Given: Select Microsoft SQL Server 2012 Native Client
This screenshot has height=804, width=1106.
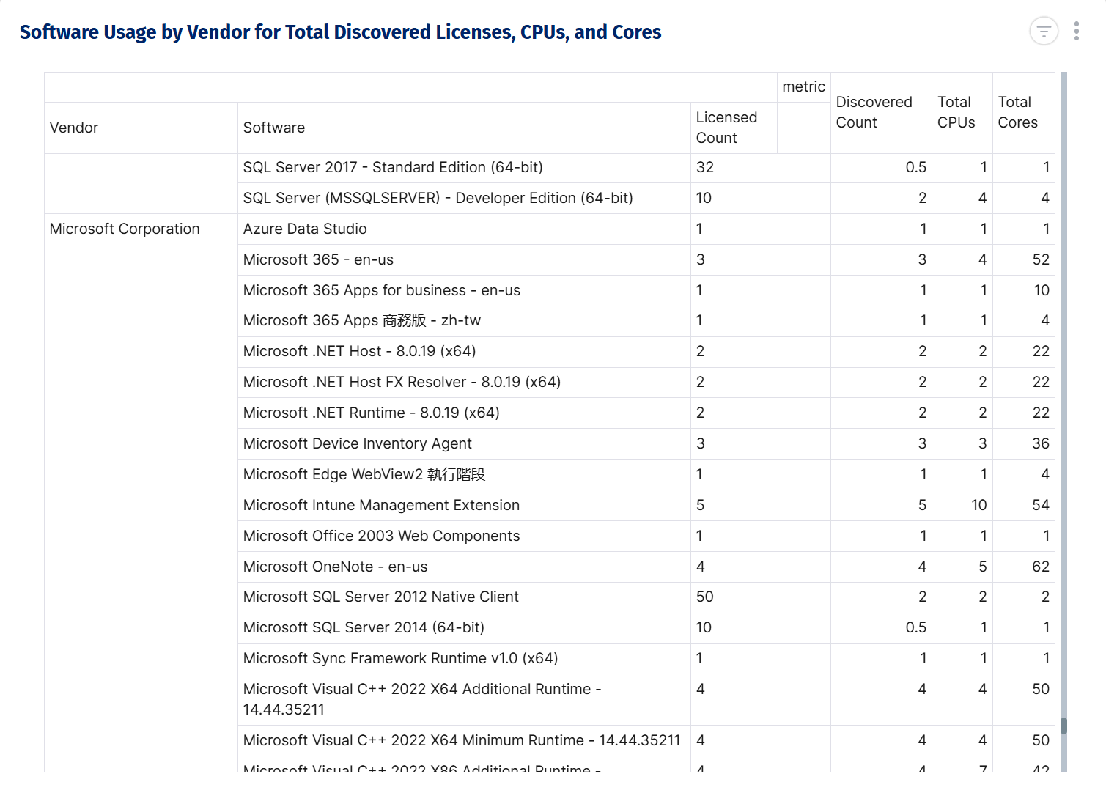Looking at the screenshot, I should [380, 597].
